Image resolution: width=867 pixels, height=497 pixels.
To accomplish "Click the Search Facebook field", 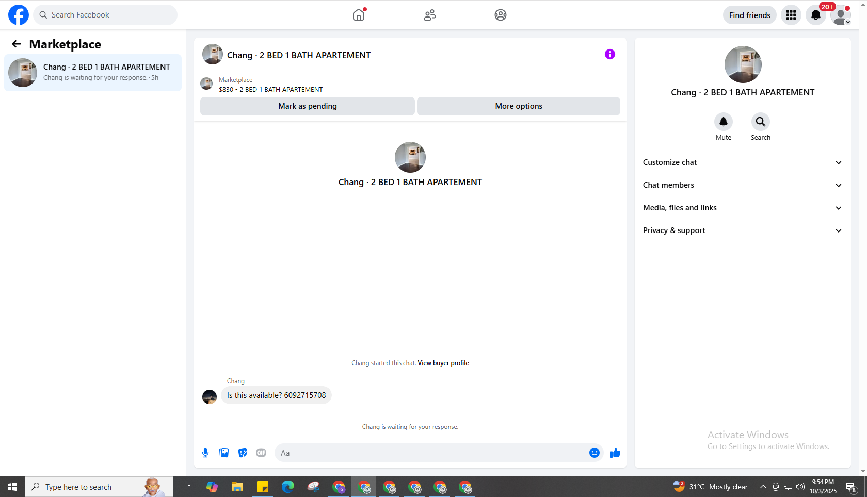I will pos(105,15).
